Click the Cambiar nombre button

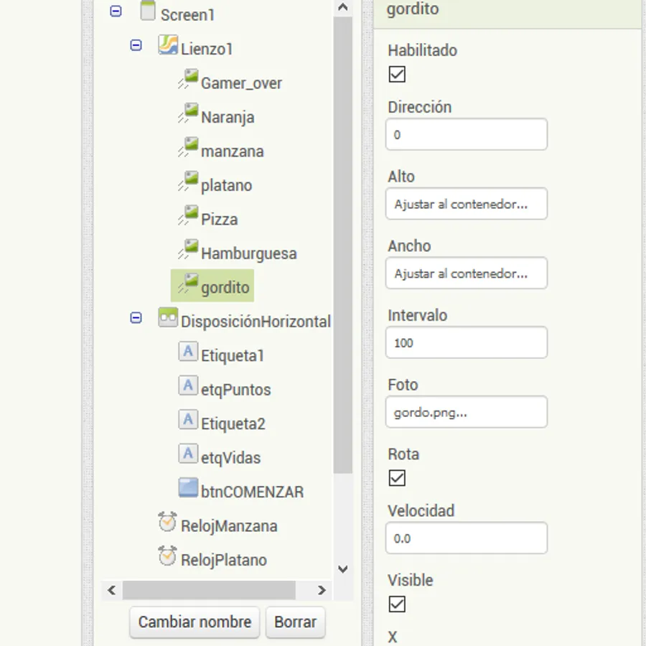[195, 622]
